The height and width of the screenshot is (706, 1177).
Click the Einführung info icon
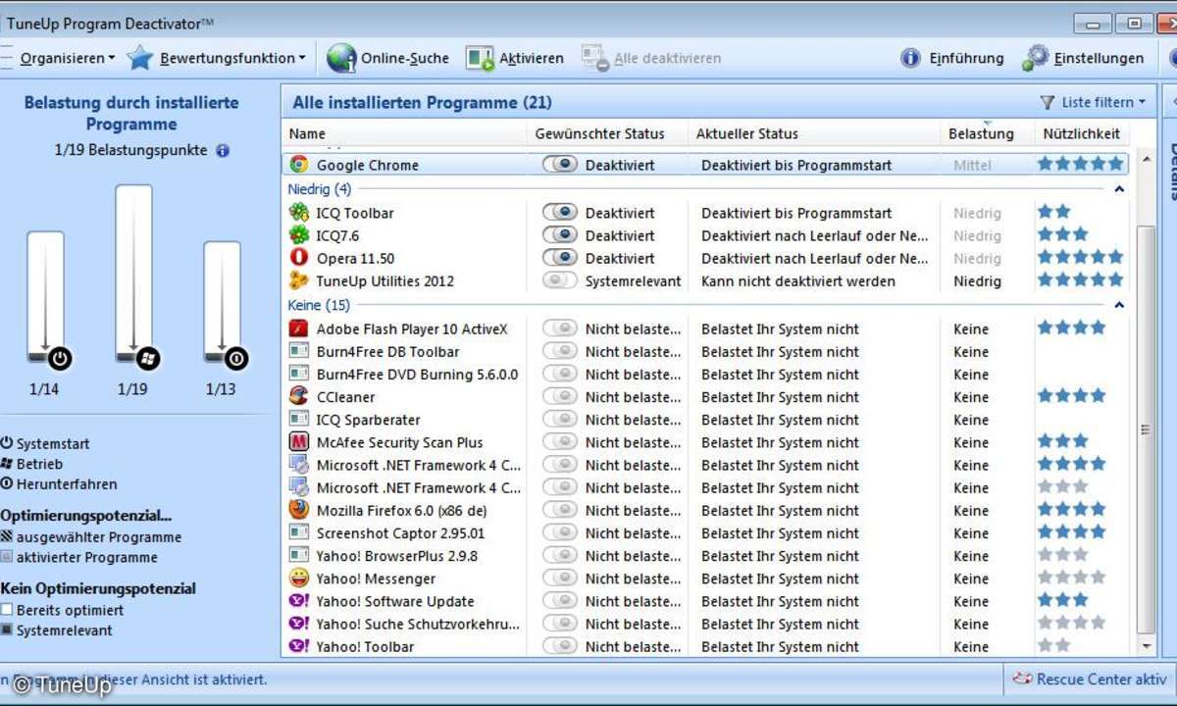[910, 58]
